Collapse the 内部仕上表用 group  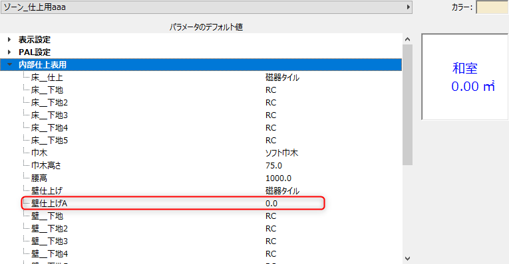click(9, 65)
